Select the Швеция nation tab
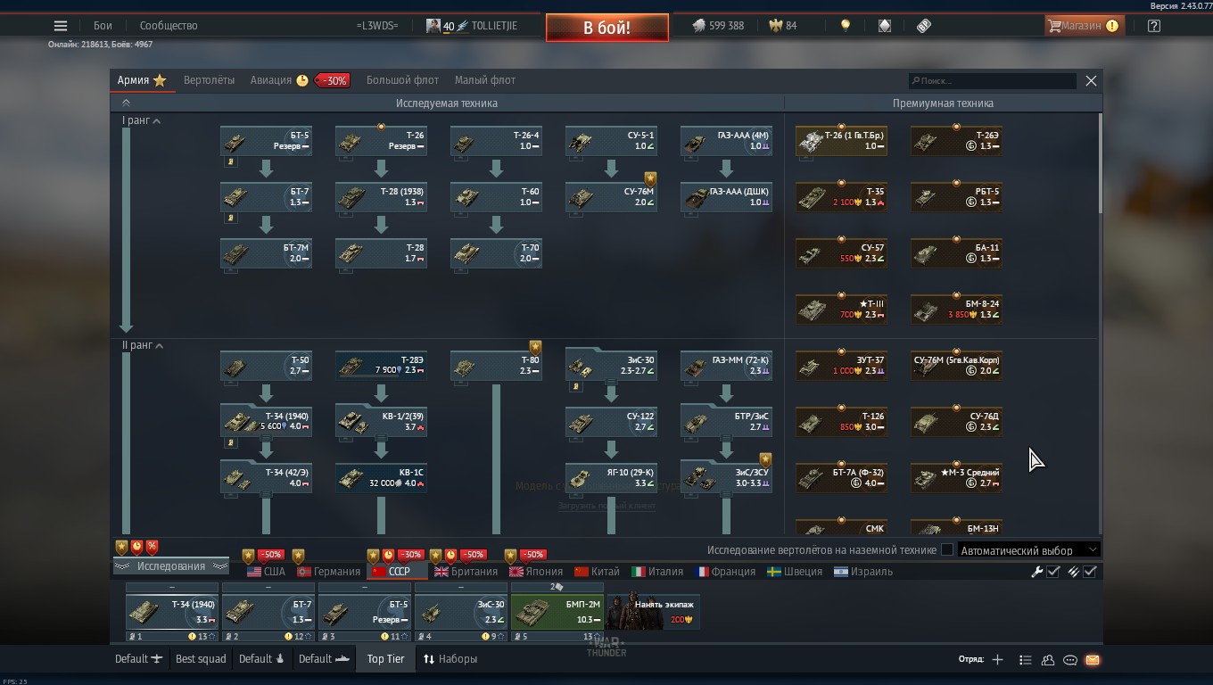Viewport: 1213px width, 685px height. [795, 572]
